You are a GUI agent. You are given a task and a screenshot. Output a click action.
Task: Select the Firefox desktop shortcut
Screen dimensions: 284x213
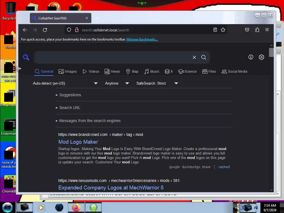click(9, 40)
